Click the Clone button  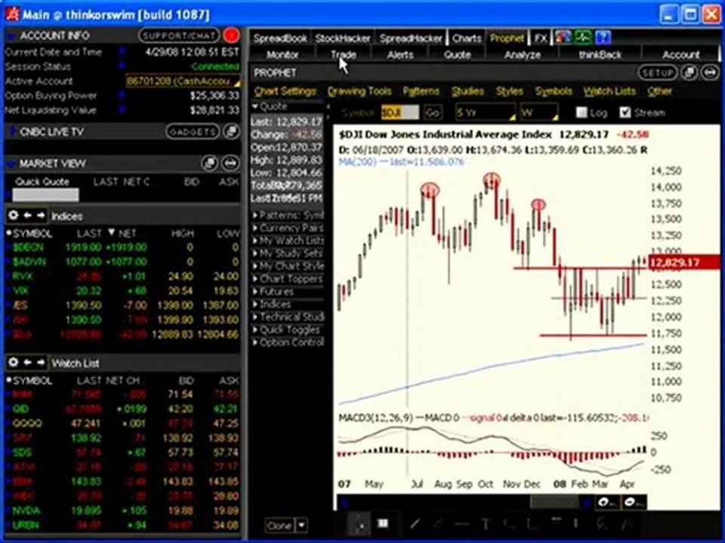tap(279, 525)
